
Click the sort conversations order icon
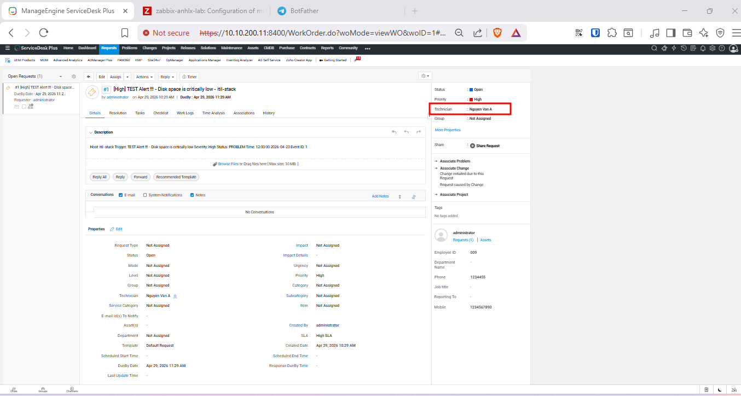414,196
